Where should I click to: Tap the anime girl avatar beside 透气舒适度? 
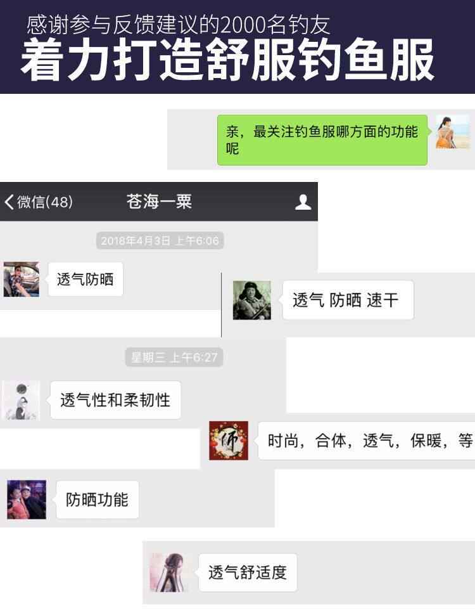coord(169,573)
